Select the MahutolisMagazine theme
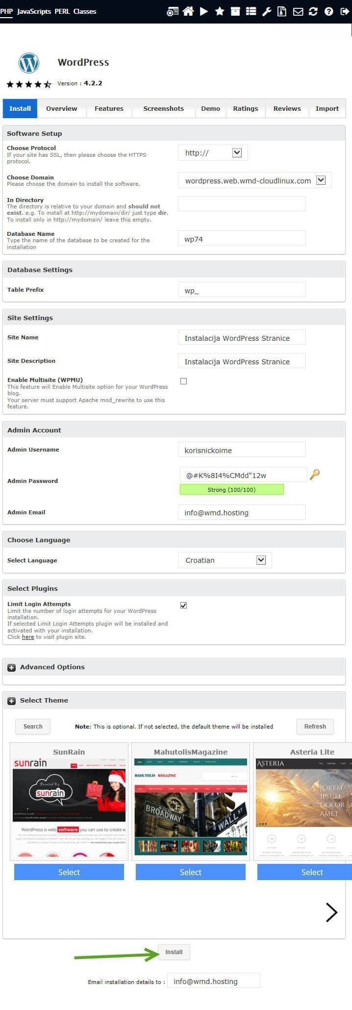 [191, 872]
